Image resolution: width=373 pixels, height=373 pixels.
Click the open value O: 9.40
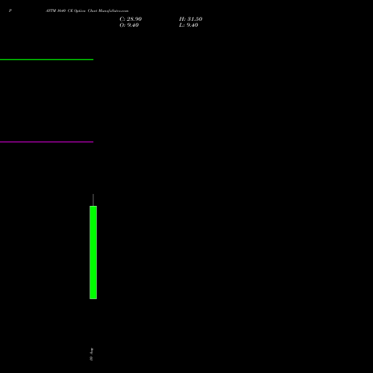[129, 25]
